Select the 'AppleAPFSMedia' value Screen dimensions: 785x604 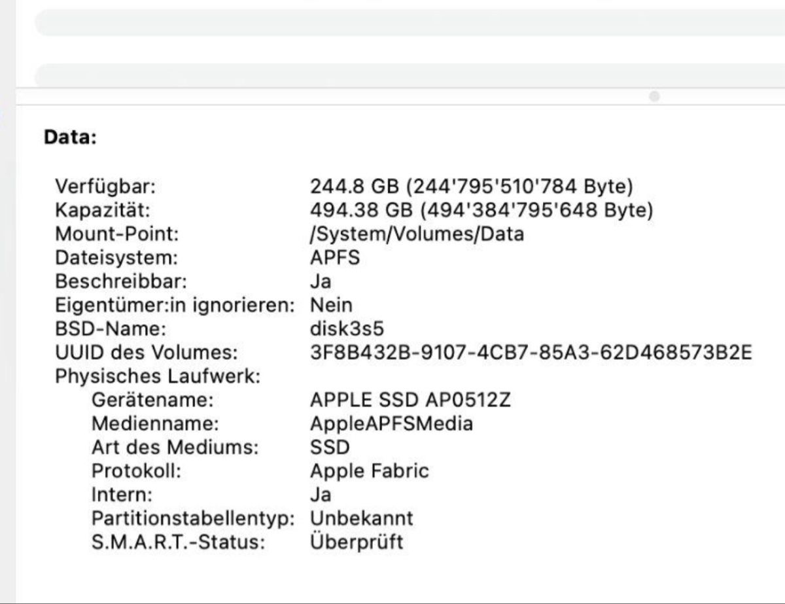(391, 424)
